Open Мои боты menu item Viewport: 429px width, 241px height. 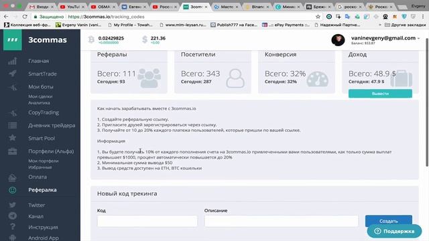(x=41, y=87)
